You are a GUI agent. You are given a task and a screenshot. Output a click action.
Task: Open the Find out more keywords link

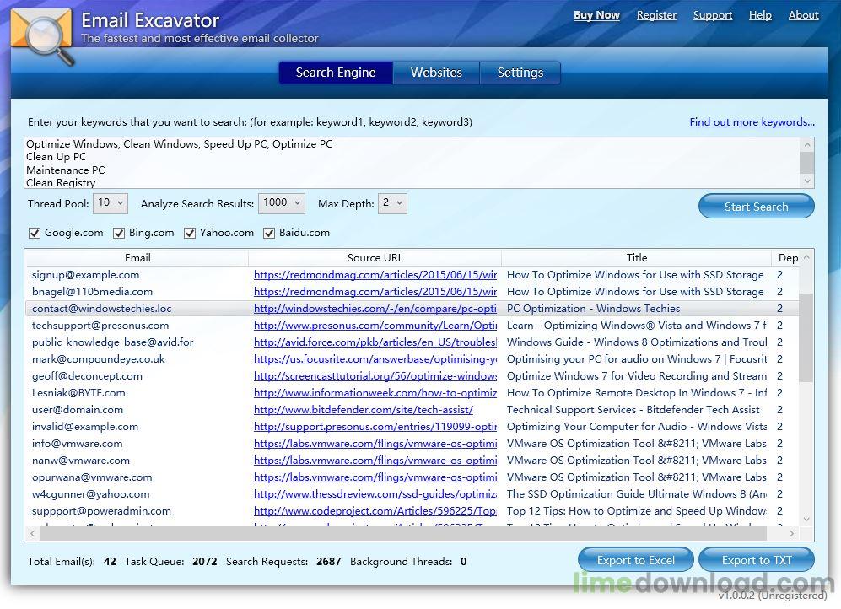[x=752, y=122]
